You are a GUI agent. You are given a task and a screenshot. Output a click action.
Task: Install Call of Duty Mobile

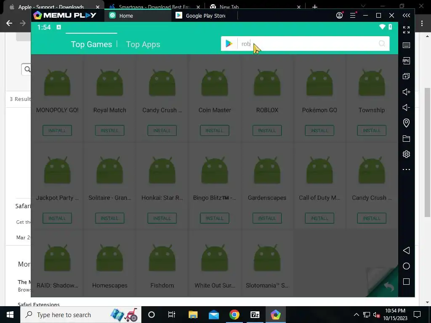319,218
